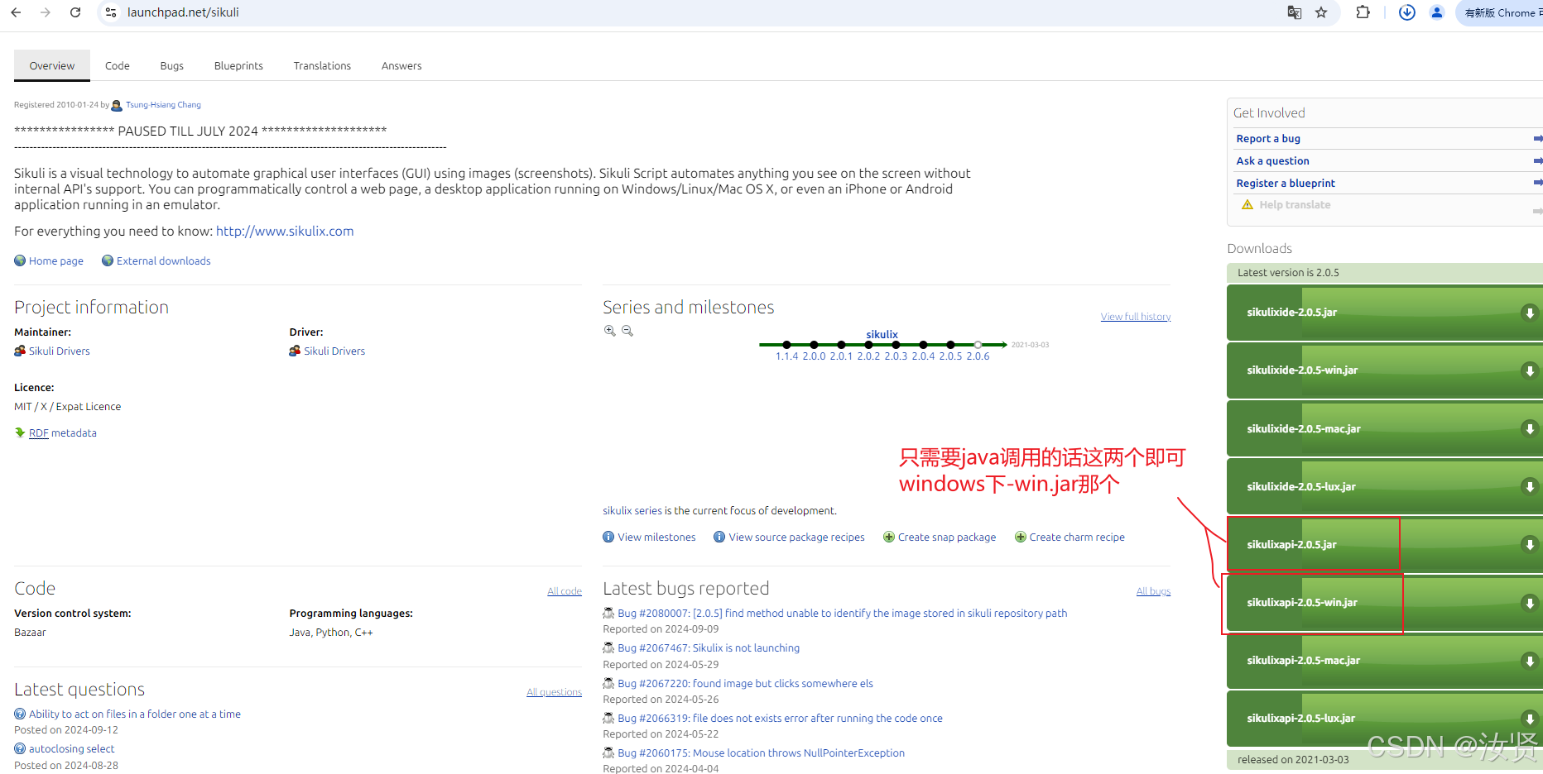Click View full history link

[x=1136, y=317]
